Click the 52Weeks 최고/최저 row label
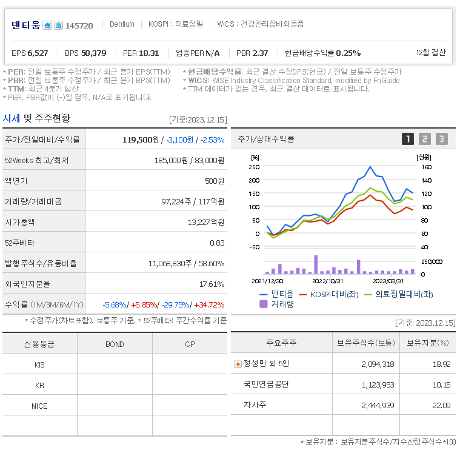The width and height of the screenshot is (460, 450). coord(37,160)
